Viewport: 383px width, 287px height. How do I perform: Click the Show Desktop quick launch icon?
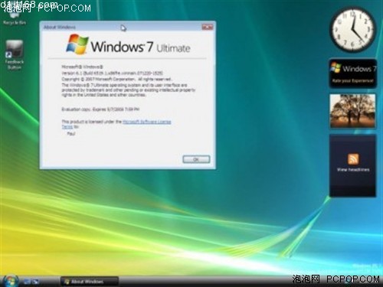tap(27, 282)
